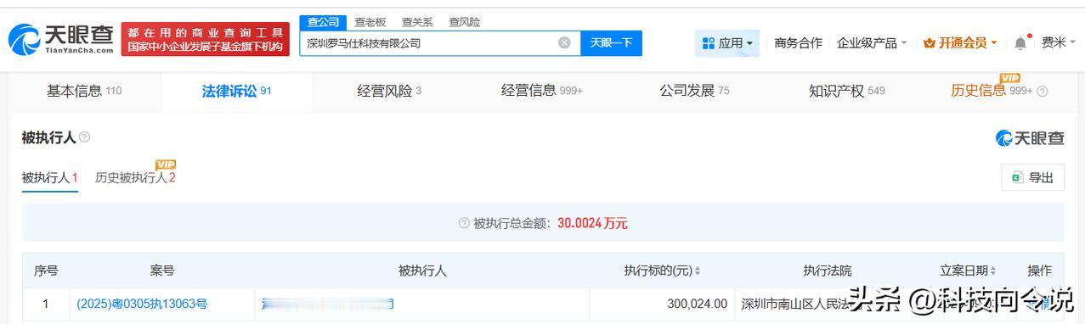Screen dimensions: 1085x324
Task: Open the 商务合作 link
Action: tap(798, 42)
